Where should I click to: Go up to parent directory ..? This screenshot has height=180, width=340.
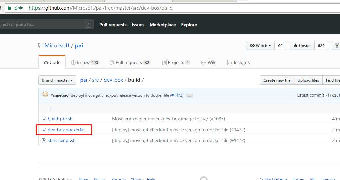pyautogui.click(x=50, y=108)
